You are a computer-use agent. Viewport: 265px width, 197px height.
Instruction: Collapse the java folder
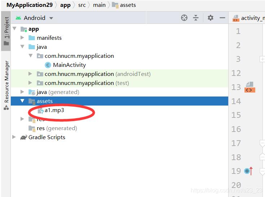(22, 46)
